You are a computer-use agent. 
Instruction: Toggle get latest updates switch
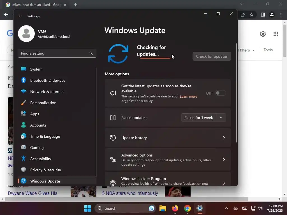[x=220, y=93]
